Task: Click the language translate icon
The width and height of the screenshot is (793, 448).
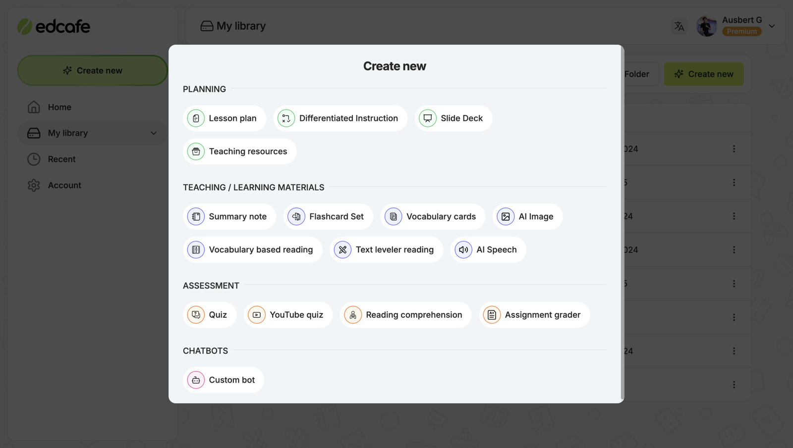Action: click(x=679, y=26)
